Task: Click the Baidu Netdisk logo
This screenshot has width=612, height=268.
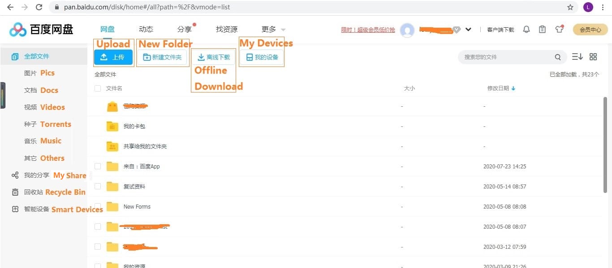Action: tap(41, 29)
